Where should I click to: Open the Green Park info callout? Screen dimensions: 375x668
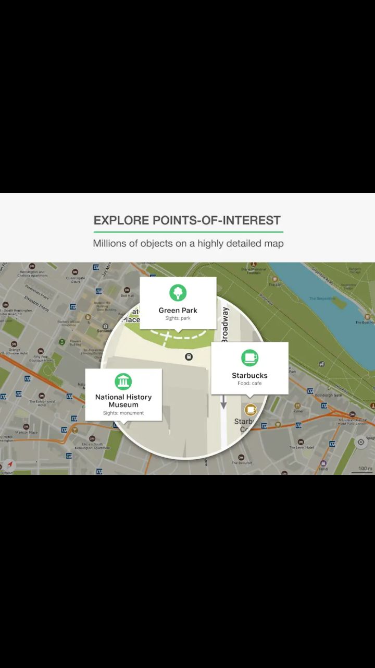pos(178,304)
